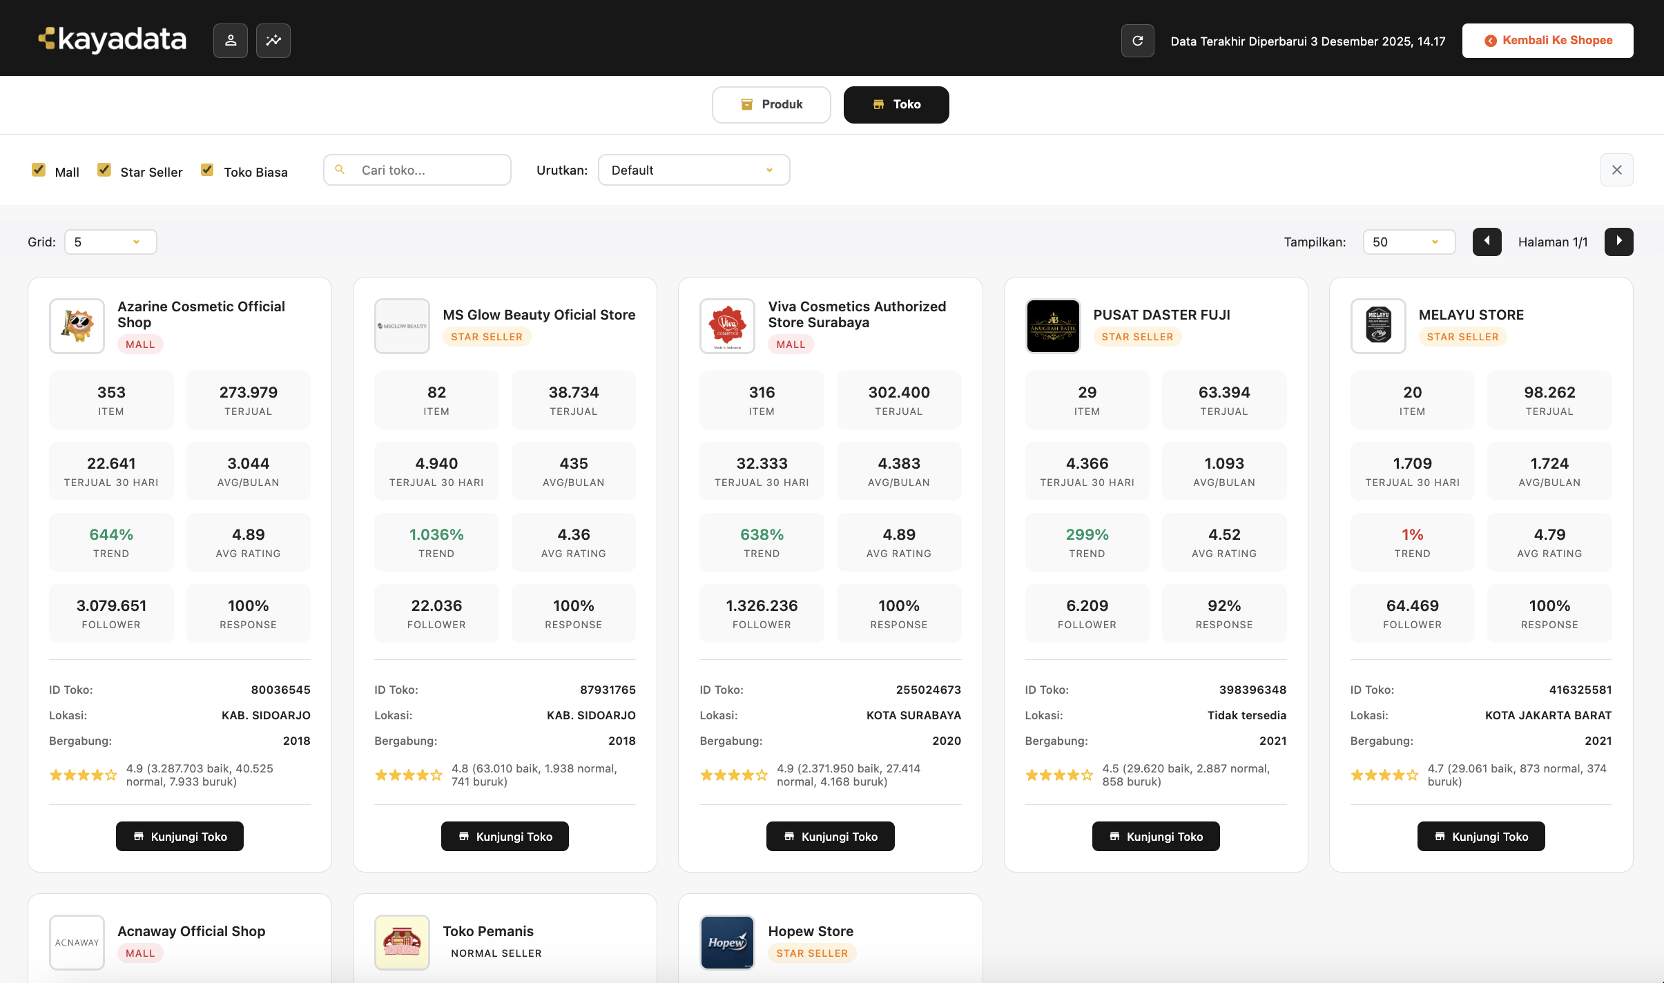Click the user profile icon in header

(x=231, y=41)
